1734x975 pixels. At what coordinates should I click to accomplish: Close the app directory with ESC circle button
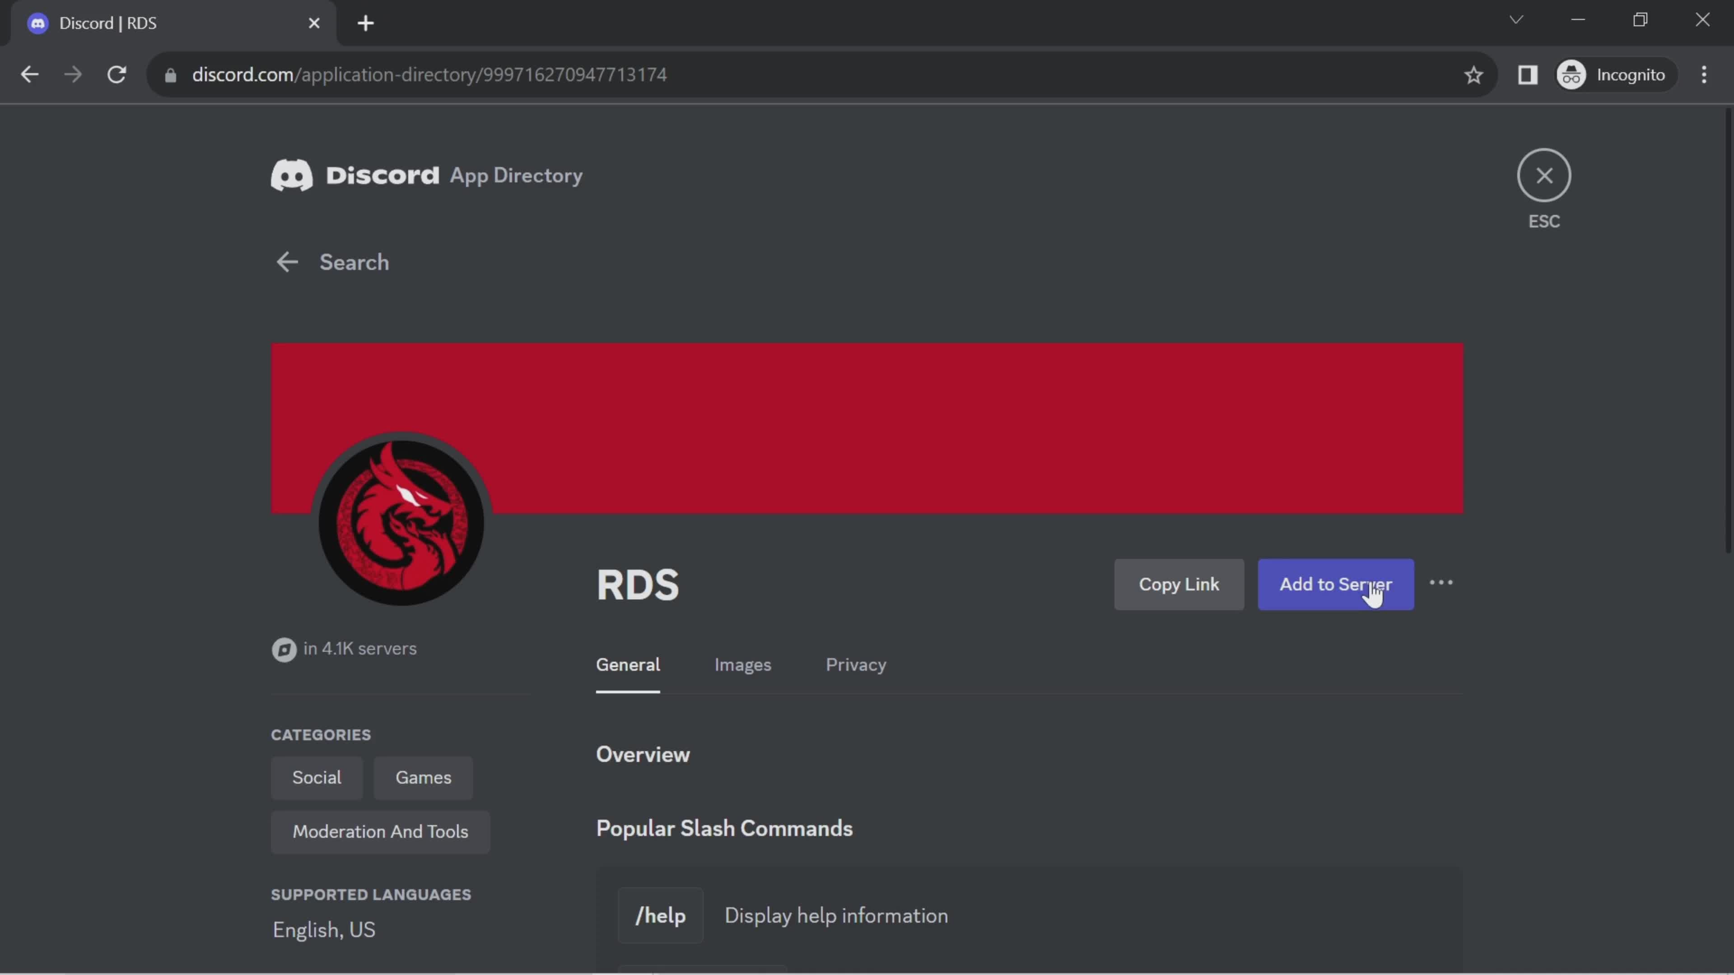pyautogui.click(x=1543, y=175)
